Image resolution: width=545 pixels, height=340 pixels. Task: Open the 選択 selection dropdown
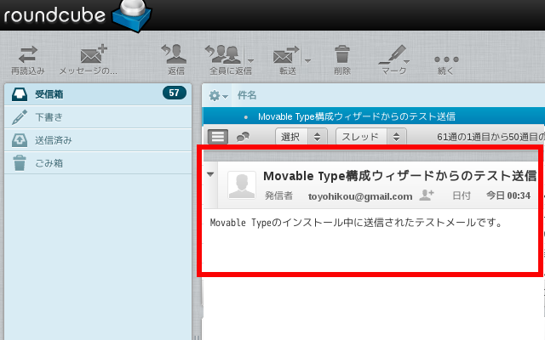pos(301,136)
